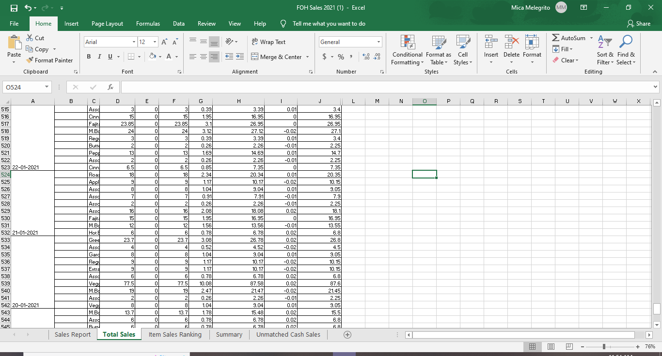This screenshot has width=662, height=356.
Task: Open the Format as Table gallery
Action: pyautogui.click(x=439, y=50)
